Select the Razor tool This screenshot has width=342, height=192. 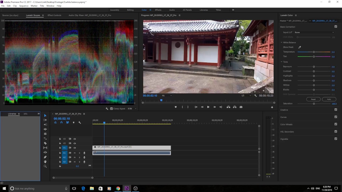[45, 143]
